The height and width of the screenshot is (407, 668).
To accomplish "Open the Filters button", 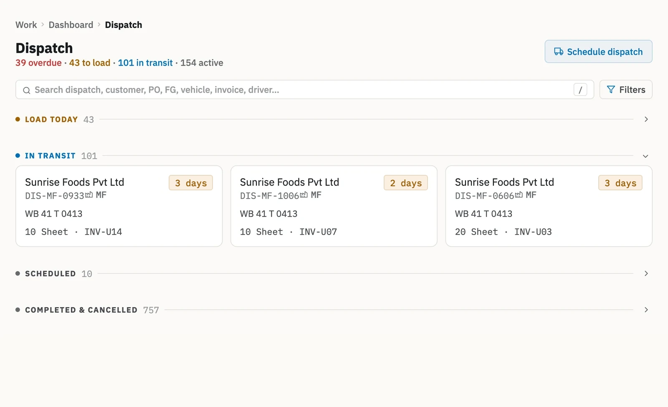I will (x=626, y=90).
